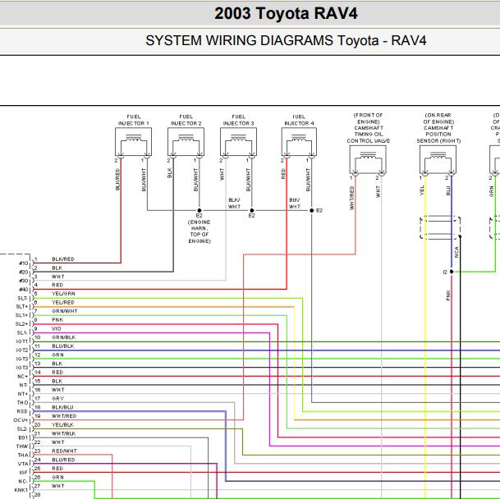Click the 'CAMSHAFT POSITION SENSOR (RIGHT)' label
The image size is (500, 499).
click(438, 135)
